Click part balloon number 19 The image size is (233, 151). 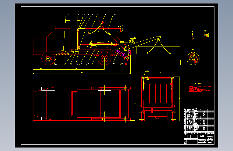pyautogui.click(x=56, y=64)
